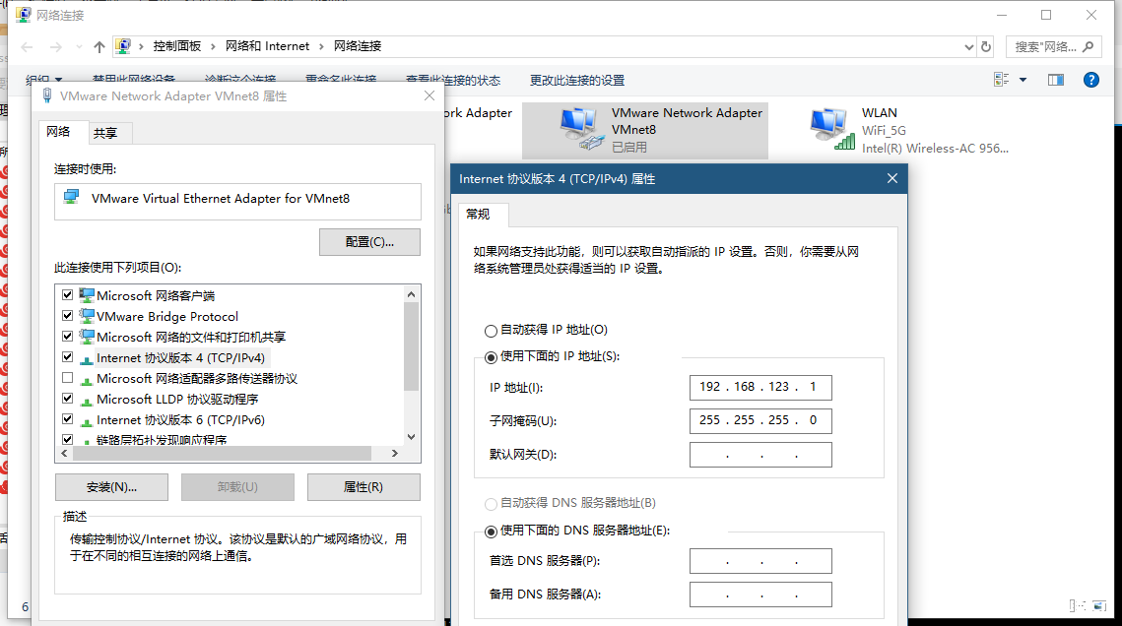Image resolution: width=1122 pixels, height=626 pixels.
Task: Click the up one level arrow
Action: [97, 45]
